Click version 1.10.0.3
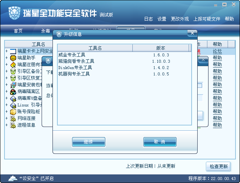Viewport: 240px width, 183px height. (161, 61)
